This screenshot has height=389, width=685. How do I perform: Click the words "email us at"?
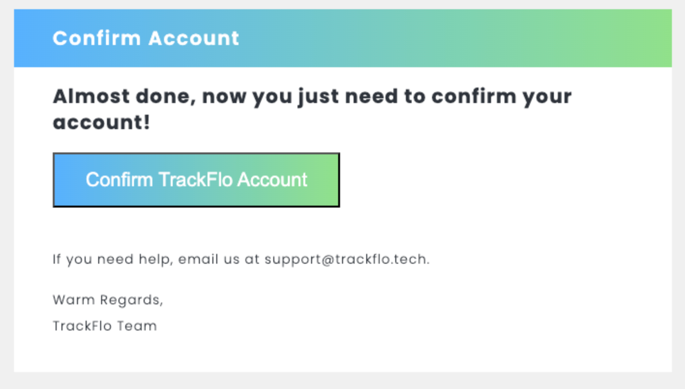(x=219, y=259)
